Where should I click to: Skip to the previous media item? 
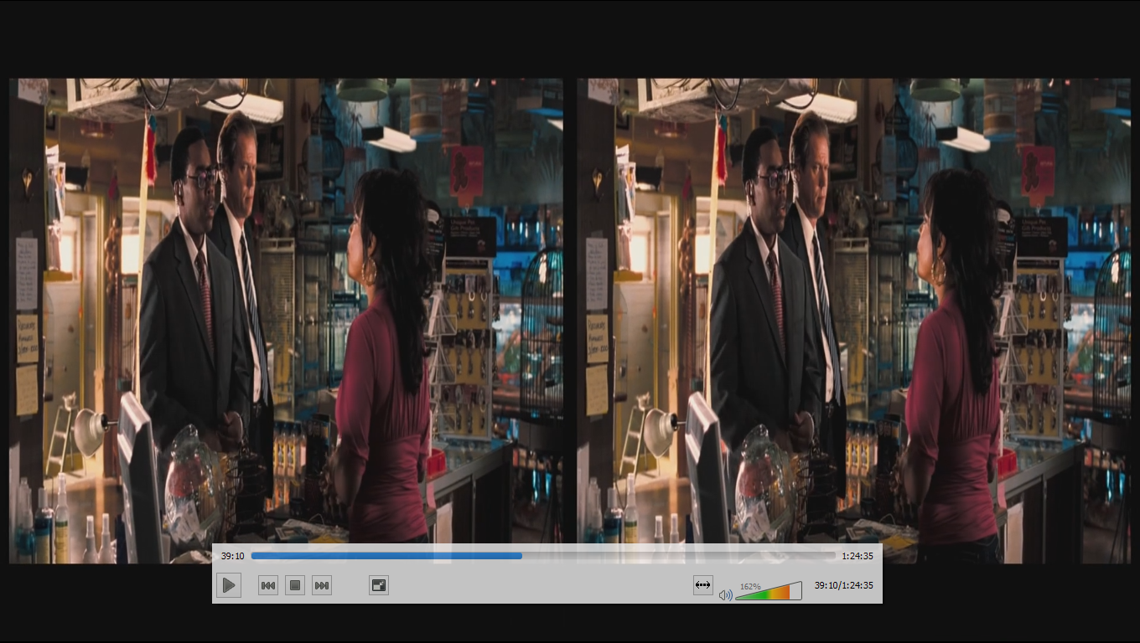coord(268,585)
